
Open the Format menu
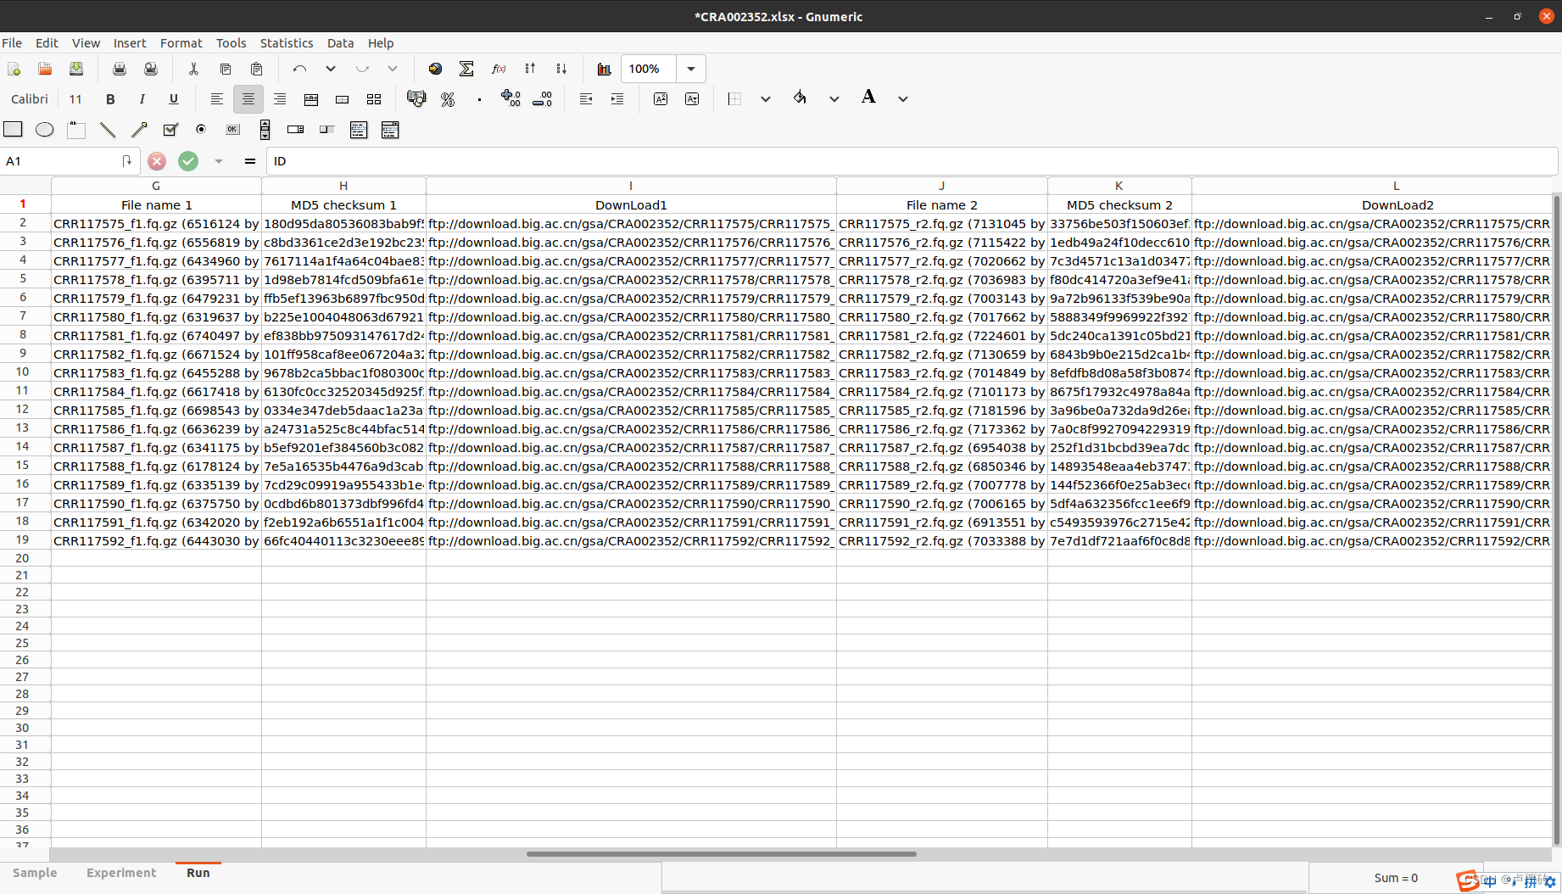(181, 43)
